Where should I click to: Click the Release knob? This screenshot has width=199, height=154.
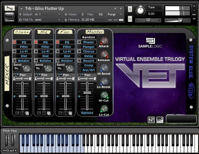[x=105, y=54]
